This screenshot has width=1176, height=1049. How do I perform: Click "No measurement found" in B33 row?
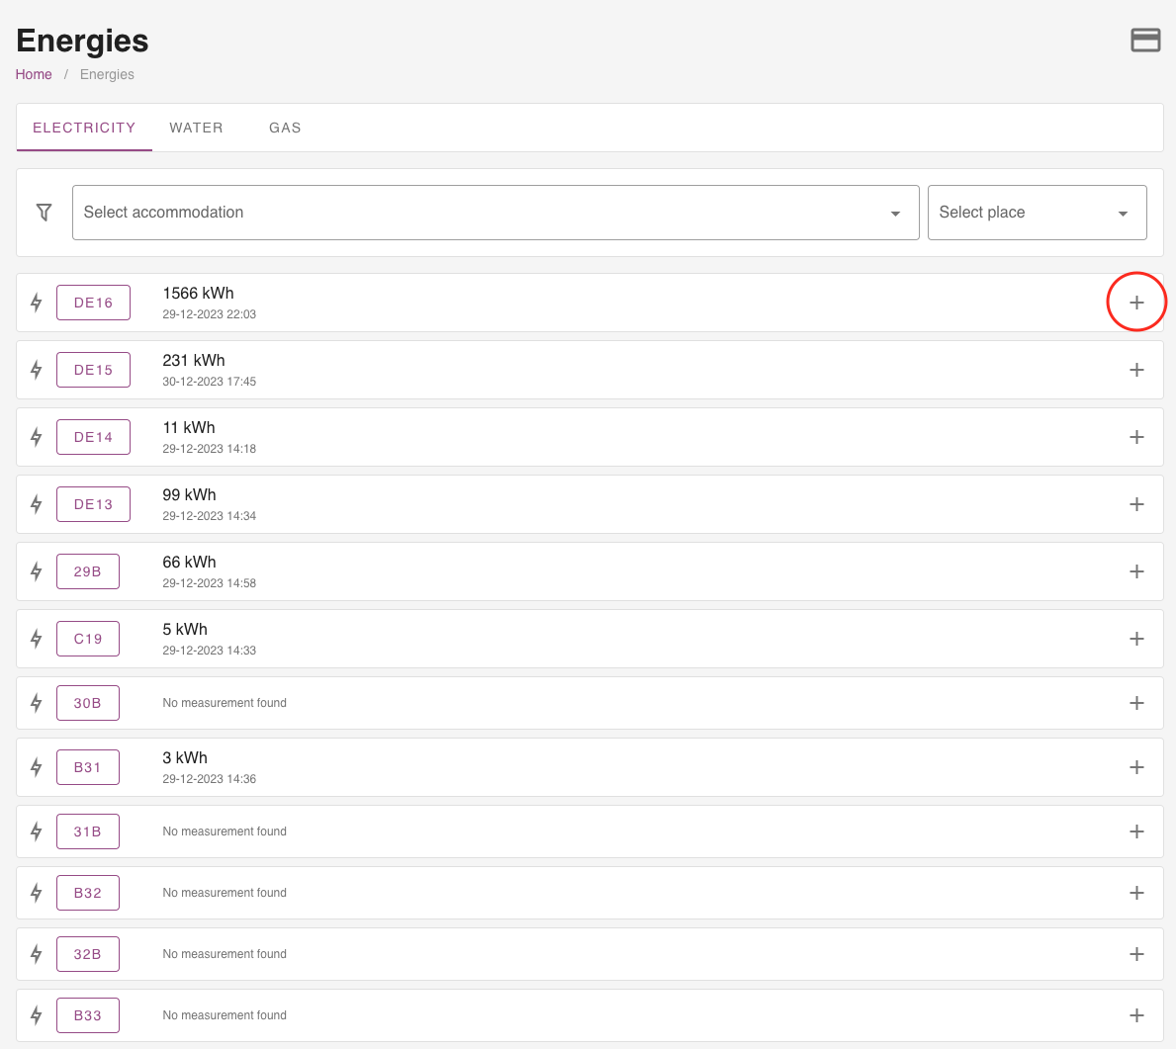coord(225,1015)
